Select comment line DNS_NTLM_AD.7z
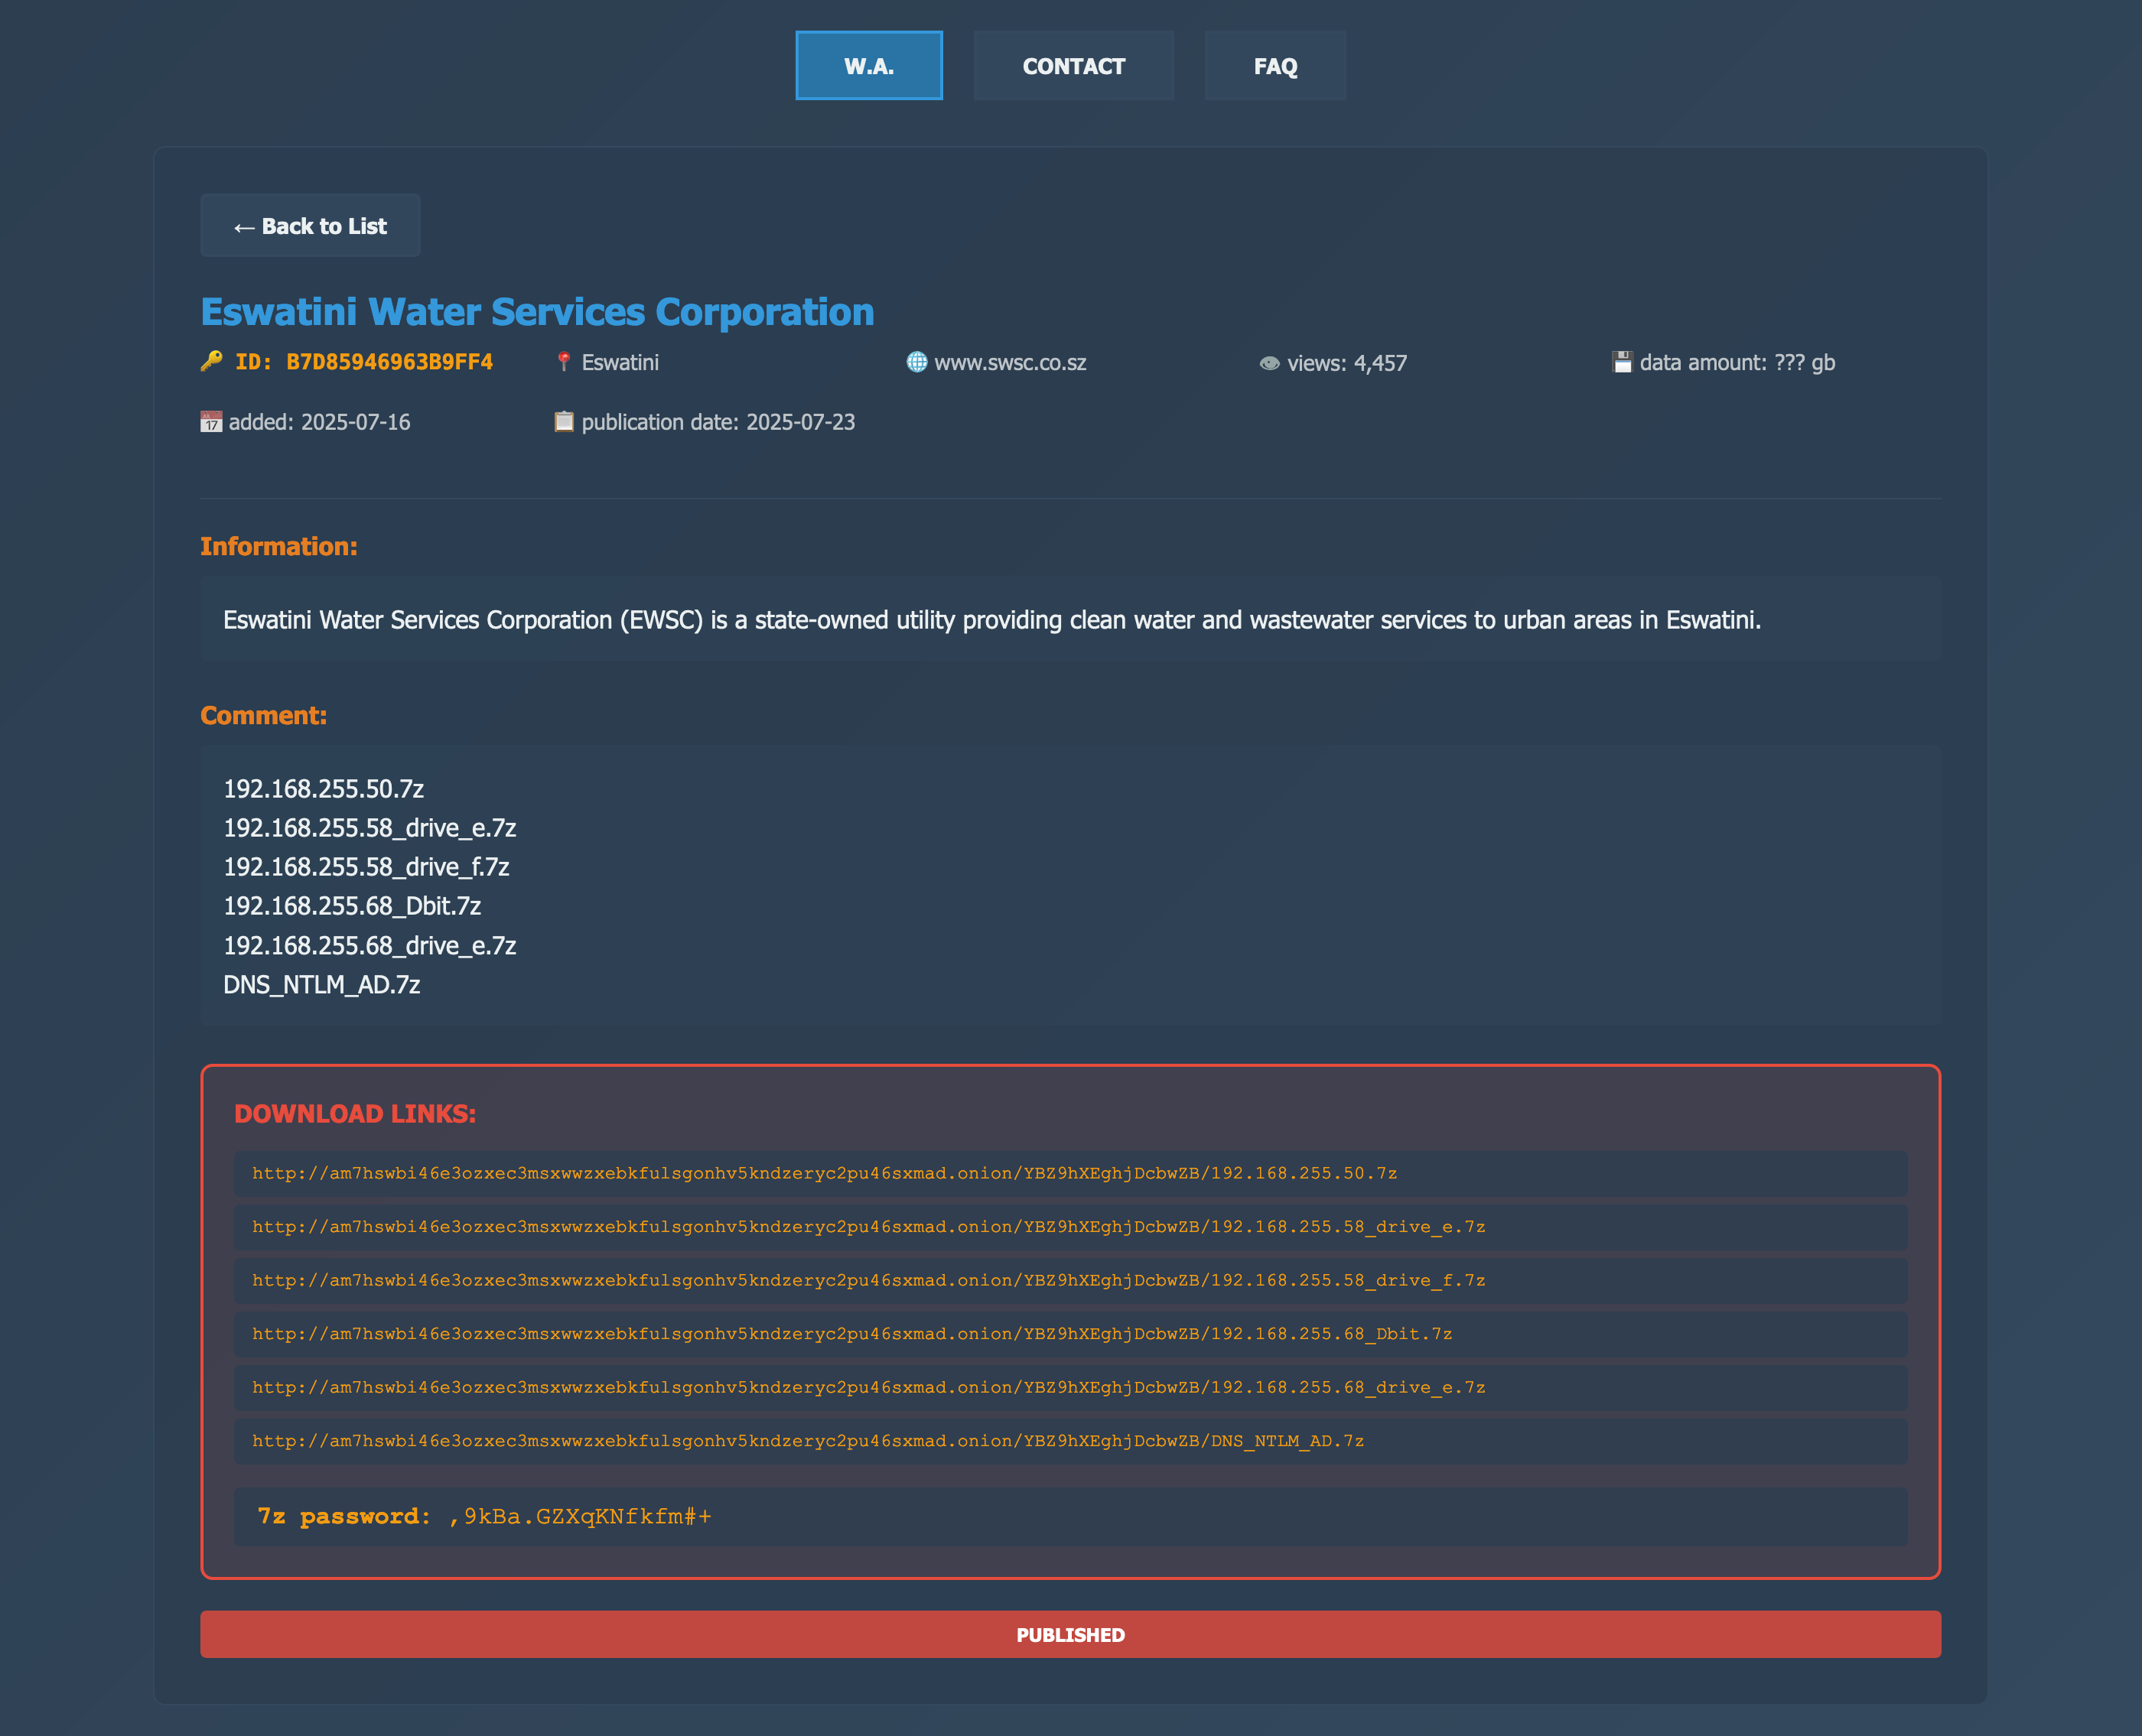The height and width of the screenshot is (1736, 2142). [x=322, y=985]
